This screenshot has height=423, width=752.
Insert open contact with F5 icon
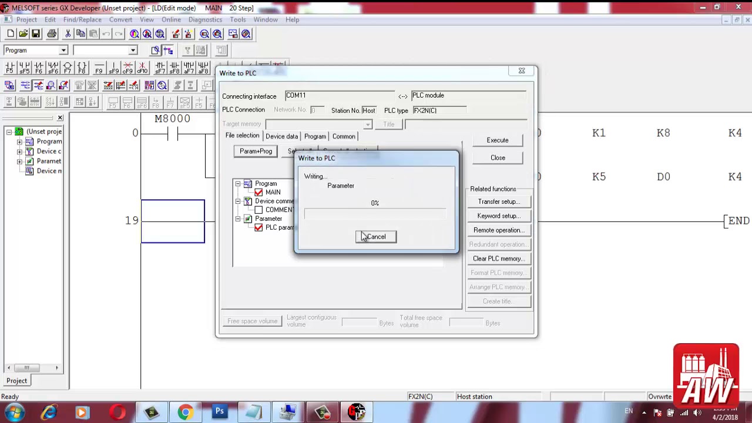click(x=9, y=68)
